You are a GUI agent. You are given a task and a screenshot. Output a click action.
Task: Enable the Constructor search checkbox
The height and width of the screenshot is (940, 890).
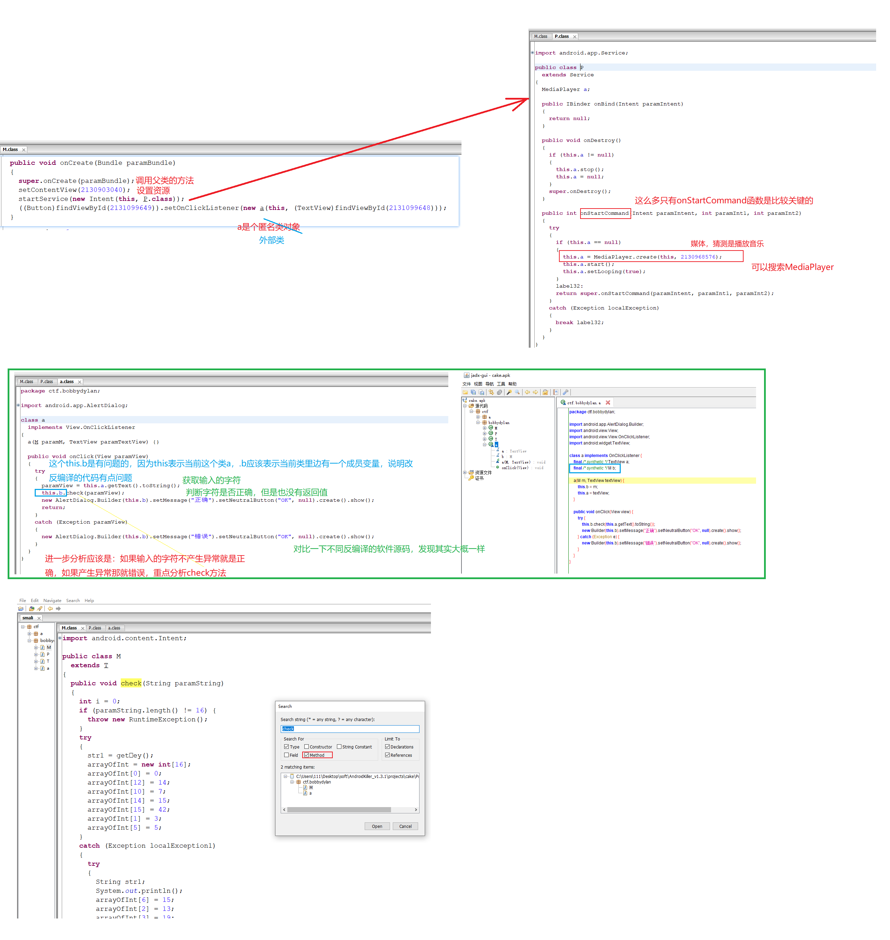[306, 747]
